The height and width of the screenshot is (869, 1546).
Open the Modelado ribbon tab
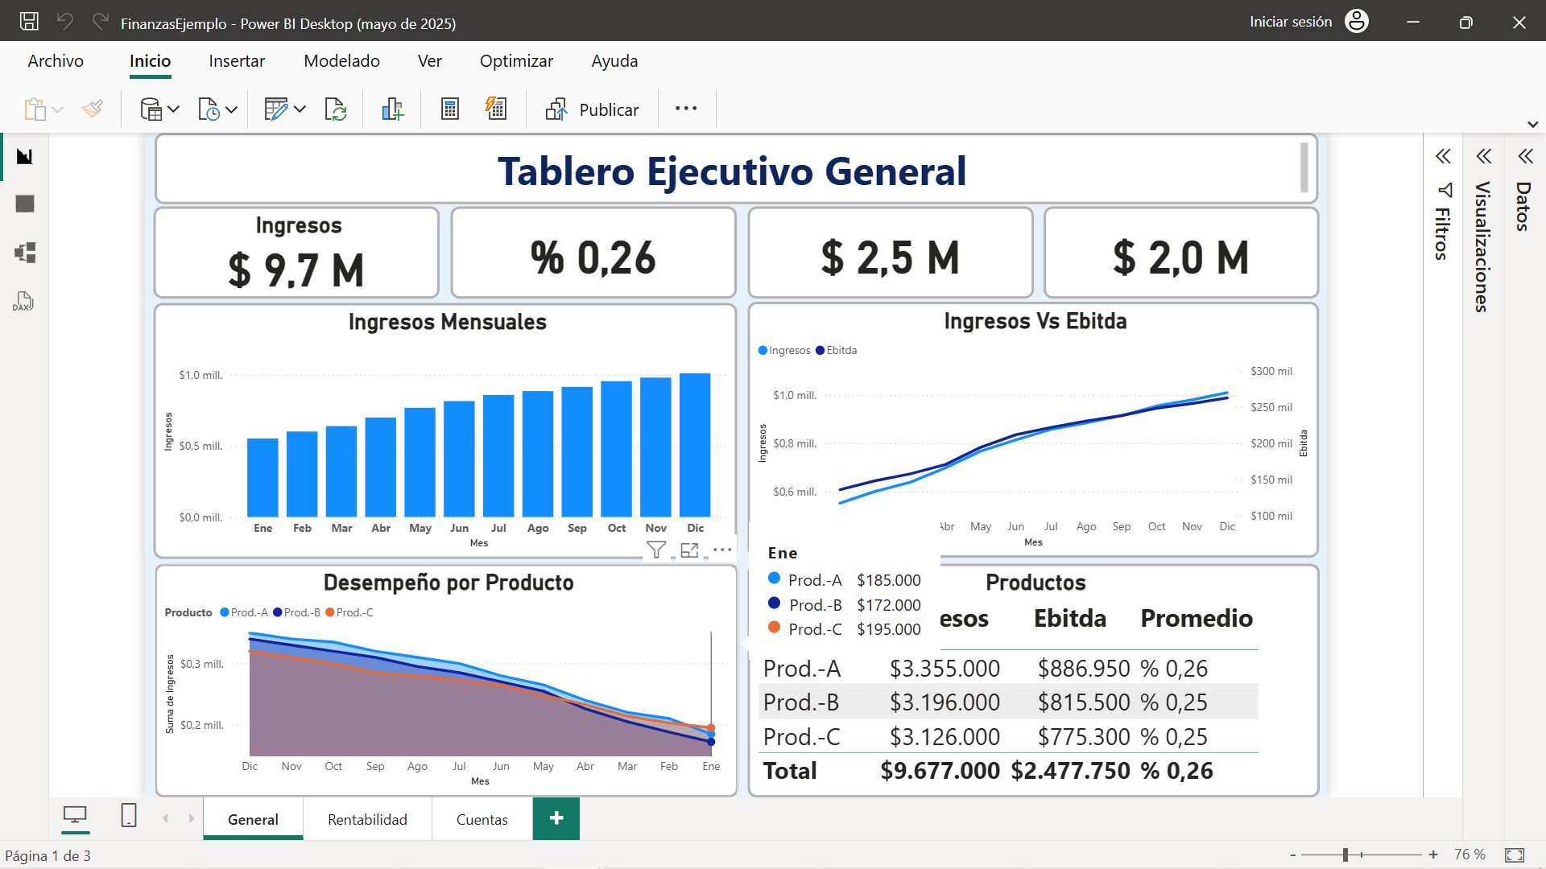pos(341,61)
